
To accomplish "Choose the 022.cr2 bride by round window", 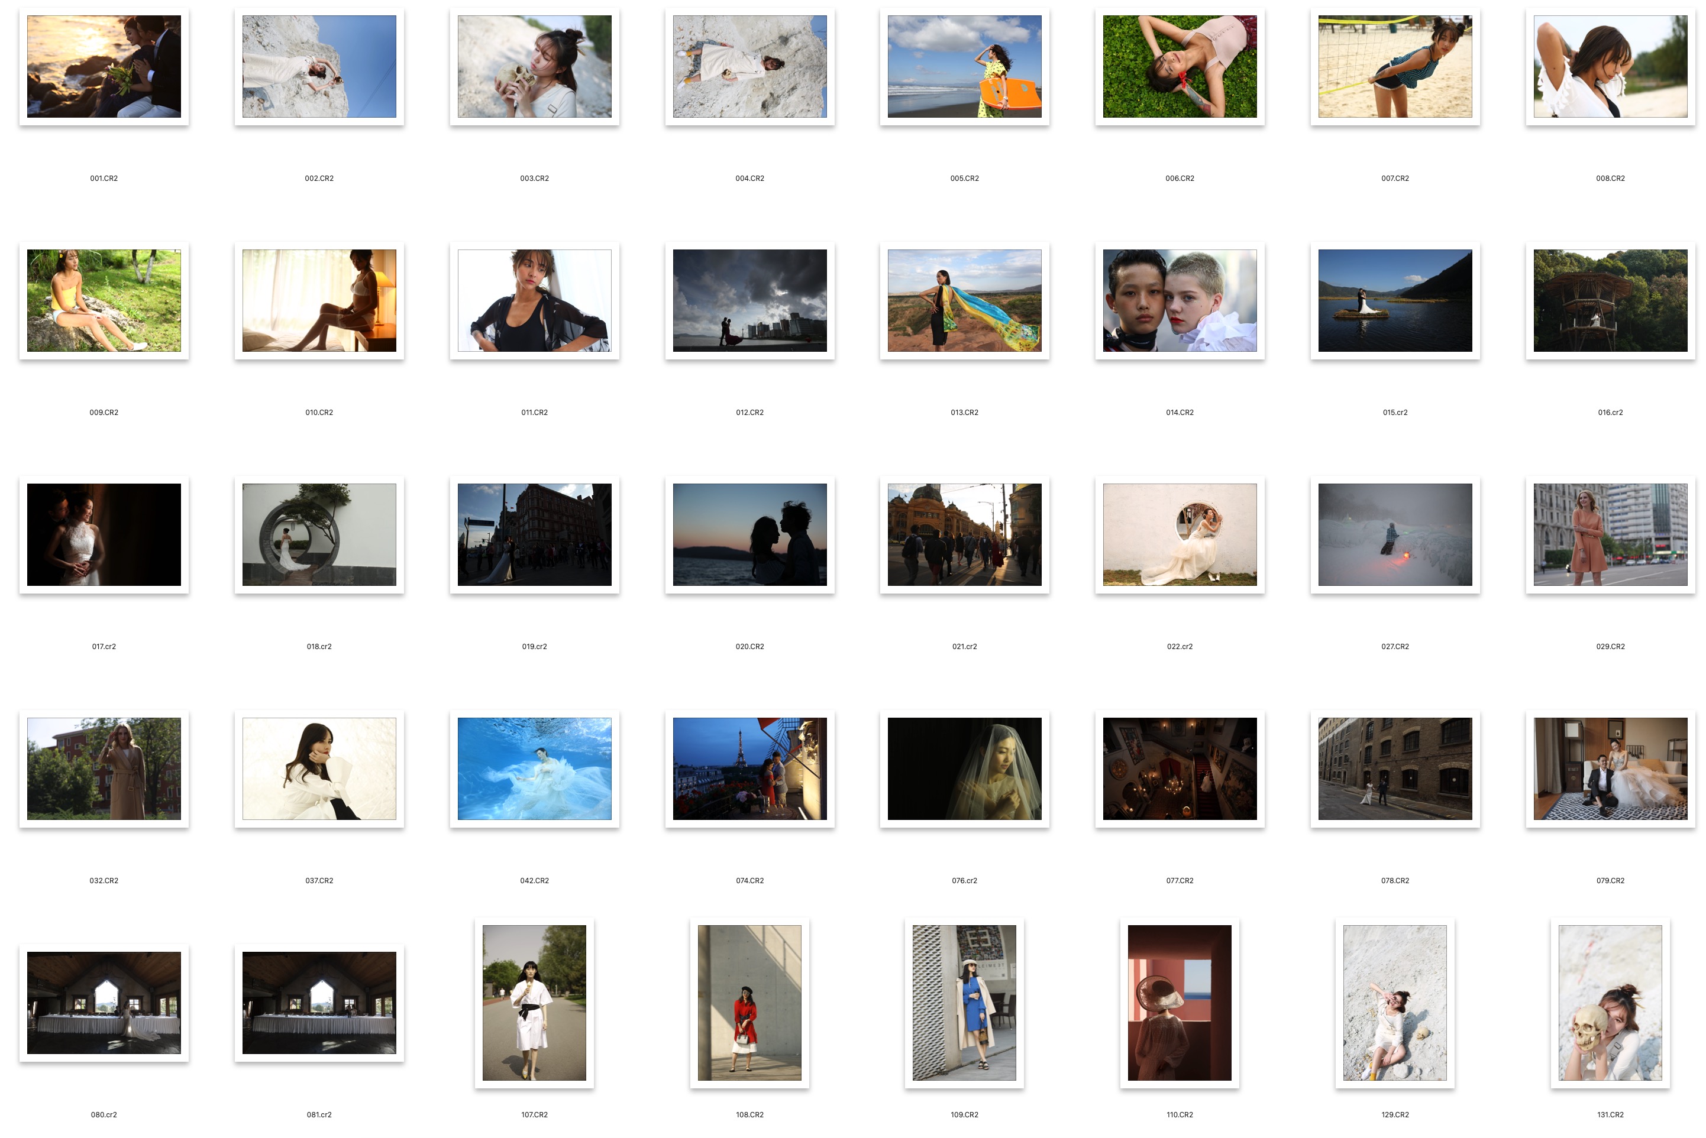I will tap(1179, 535).
